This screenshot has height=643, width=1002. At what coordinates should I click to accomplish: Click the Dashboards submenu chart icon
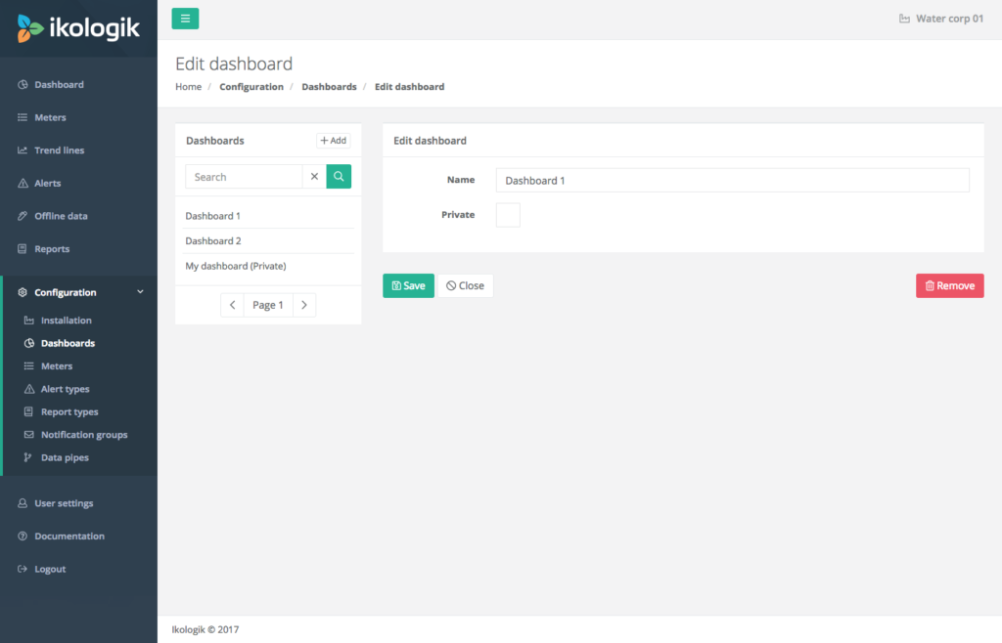tap(28, 343)
